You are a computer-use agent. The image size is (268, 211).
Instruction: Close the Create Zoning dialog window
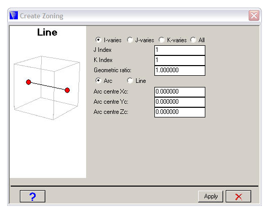click(x=254, y=16)
